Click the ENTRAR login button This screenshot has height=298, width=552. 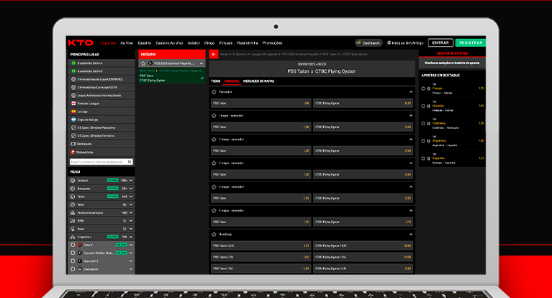440,42
